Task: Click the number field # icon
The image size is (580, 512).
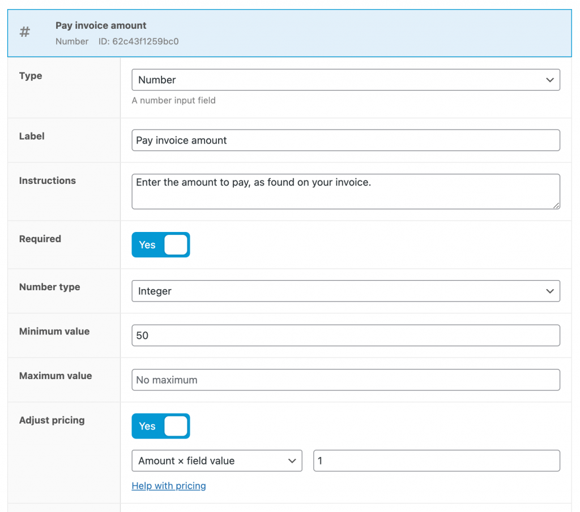Action: (x=24, y=32)
